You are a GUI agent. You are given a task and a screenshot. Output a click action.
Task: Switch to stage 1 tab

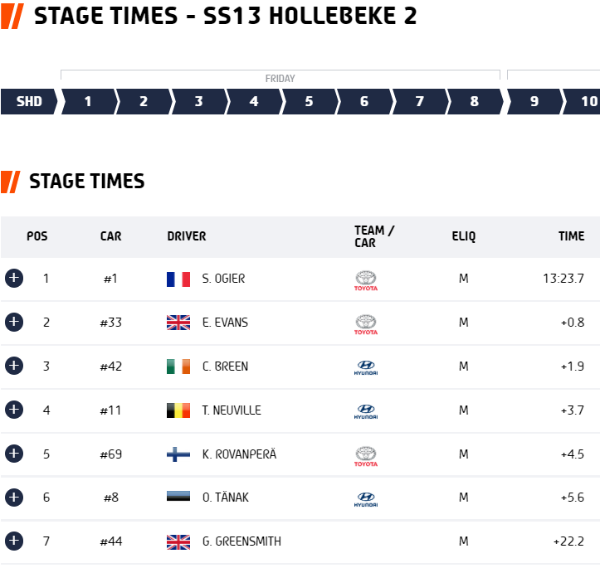coord(89,102)
